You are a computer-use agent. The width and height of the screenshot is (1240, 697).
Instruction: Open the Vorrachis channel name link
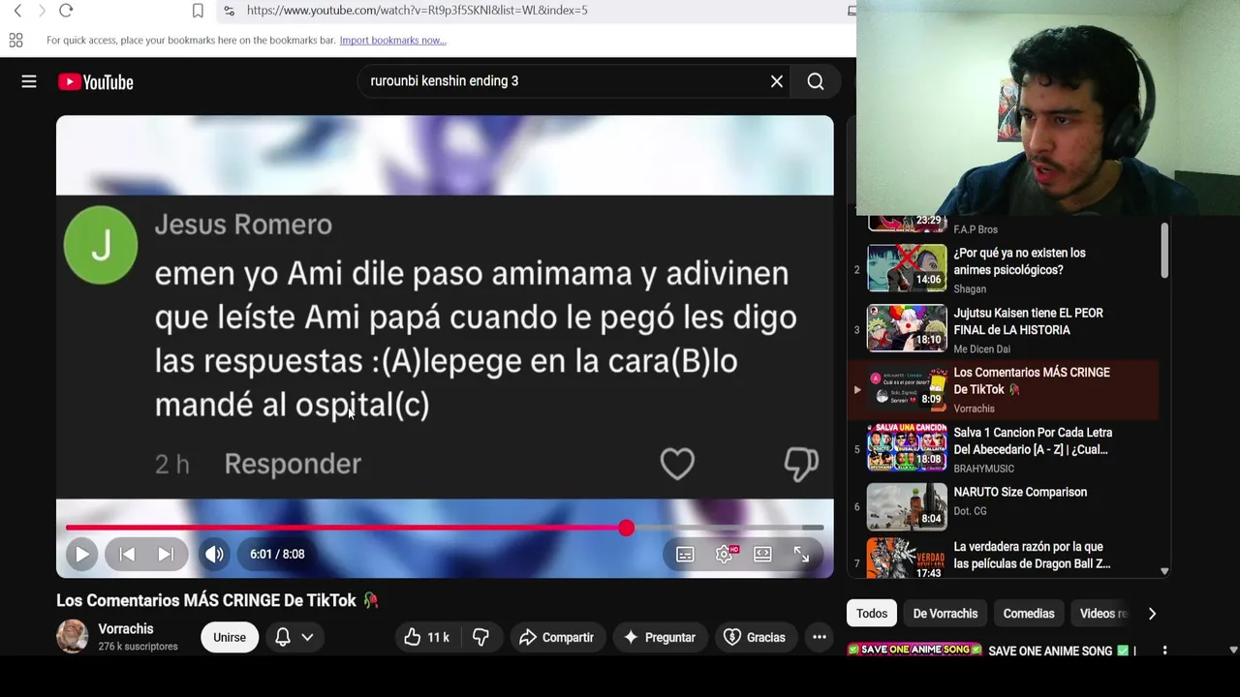(x=126, y=629)
